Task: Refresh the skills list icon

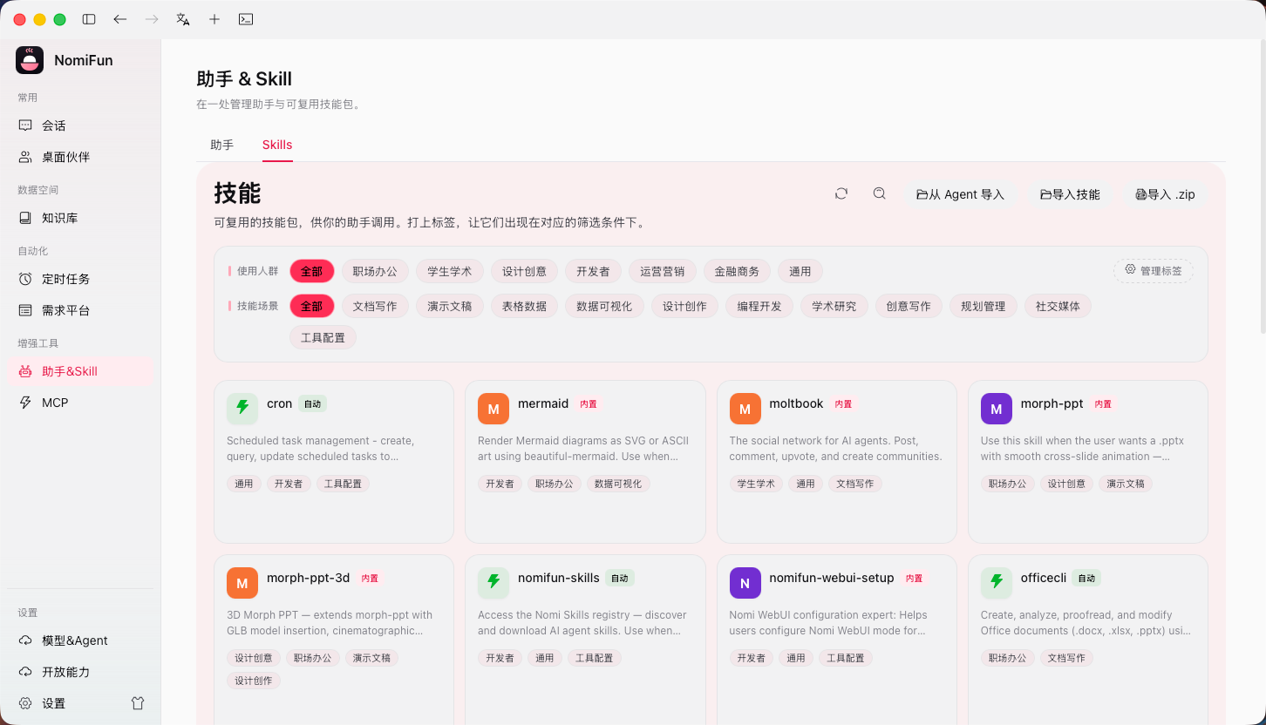Action: [x=841, y=193]
